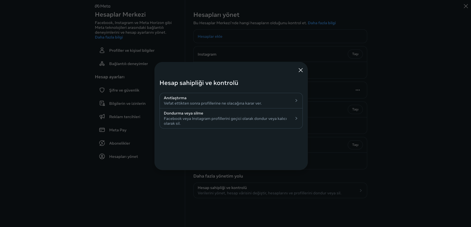471x227 pixels.
Task: Click the person icon for Profiller ve kişisel bilgiler
Action: (102, 50)
